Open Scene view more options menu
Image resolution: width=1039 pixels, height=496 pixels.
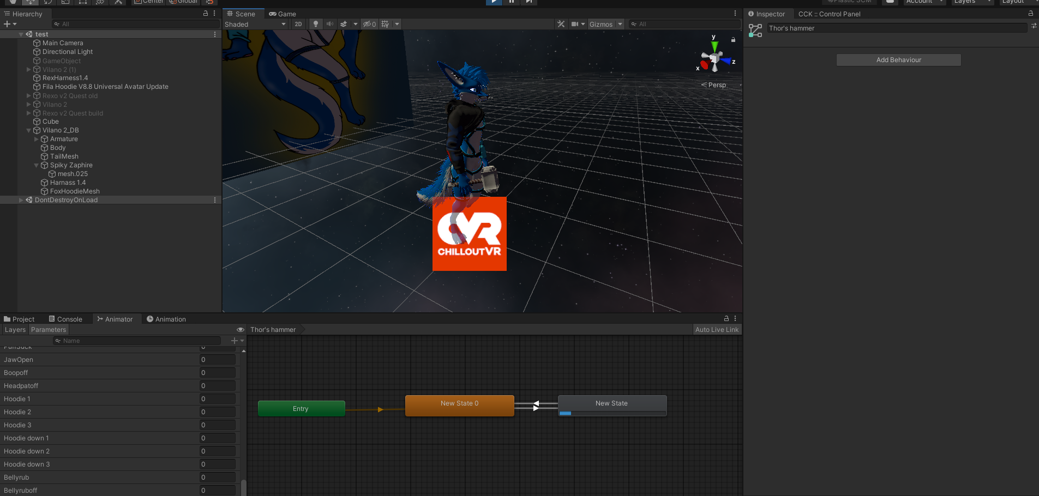point(735,14)
